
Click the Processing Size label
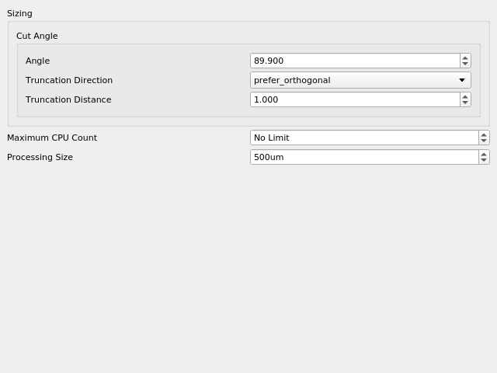(40, 157)
